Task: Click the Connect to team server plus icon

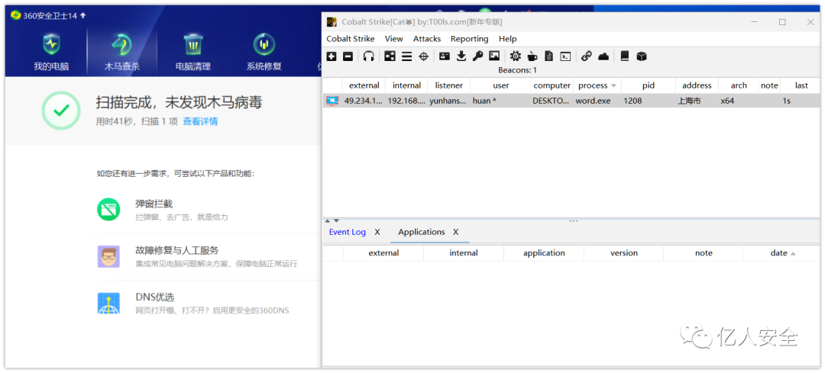Action: [332, 56]
